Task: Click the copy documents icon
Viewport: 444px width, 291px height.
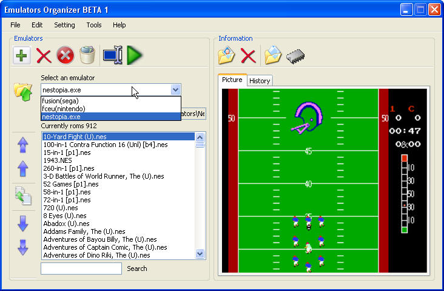Action: pyautogui.click(x=23, y=196)
